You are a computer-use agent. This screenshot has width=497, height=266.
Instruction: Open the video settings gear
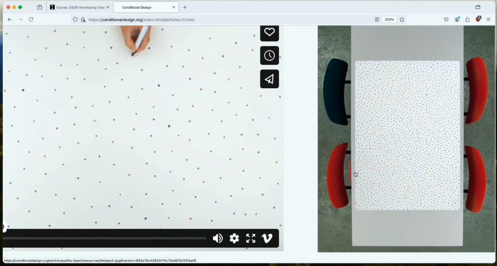click(x=234, y=238)
